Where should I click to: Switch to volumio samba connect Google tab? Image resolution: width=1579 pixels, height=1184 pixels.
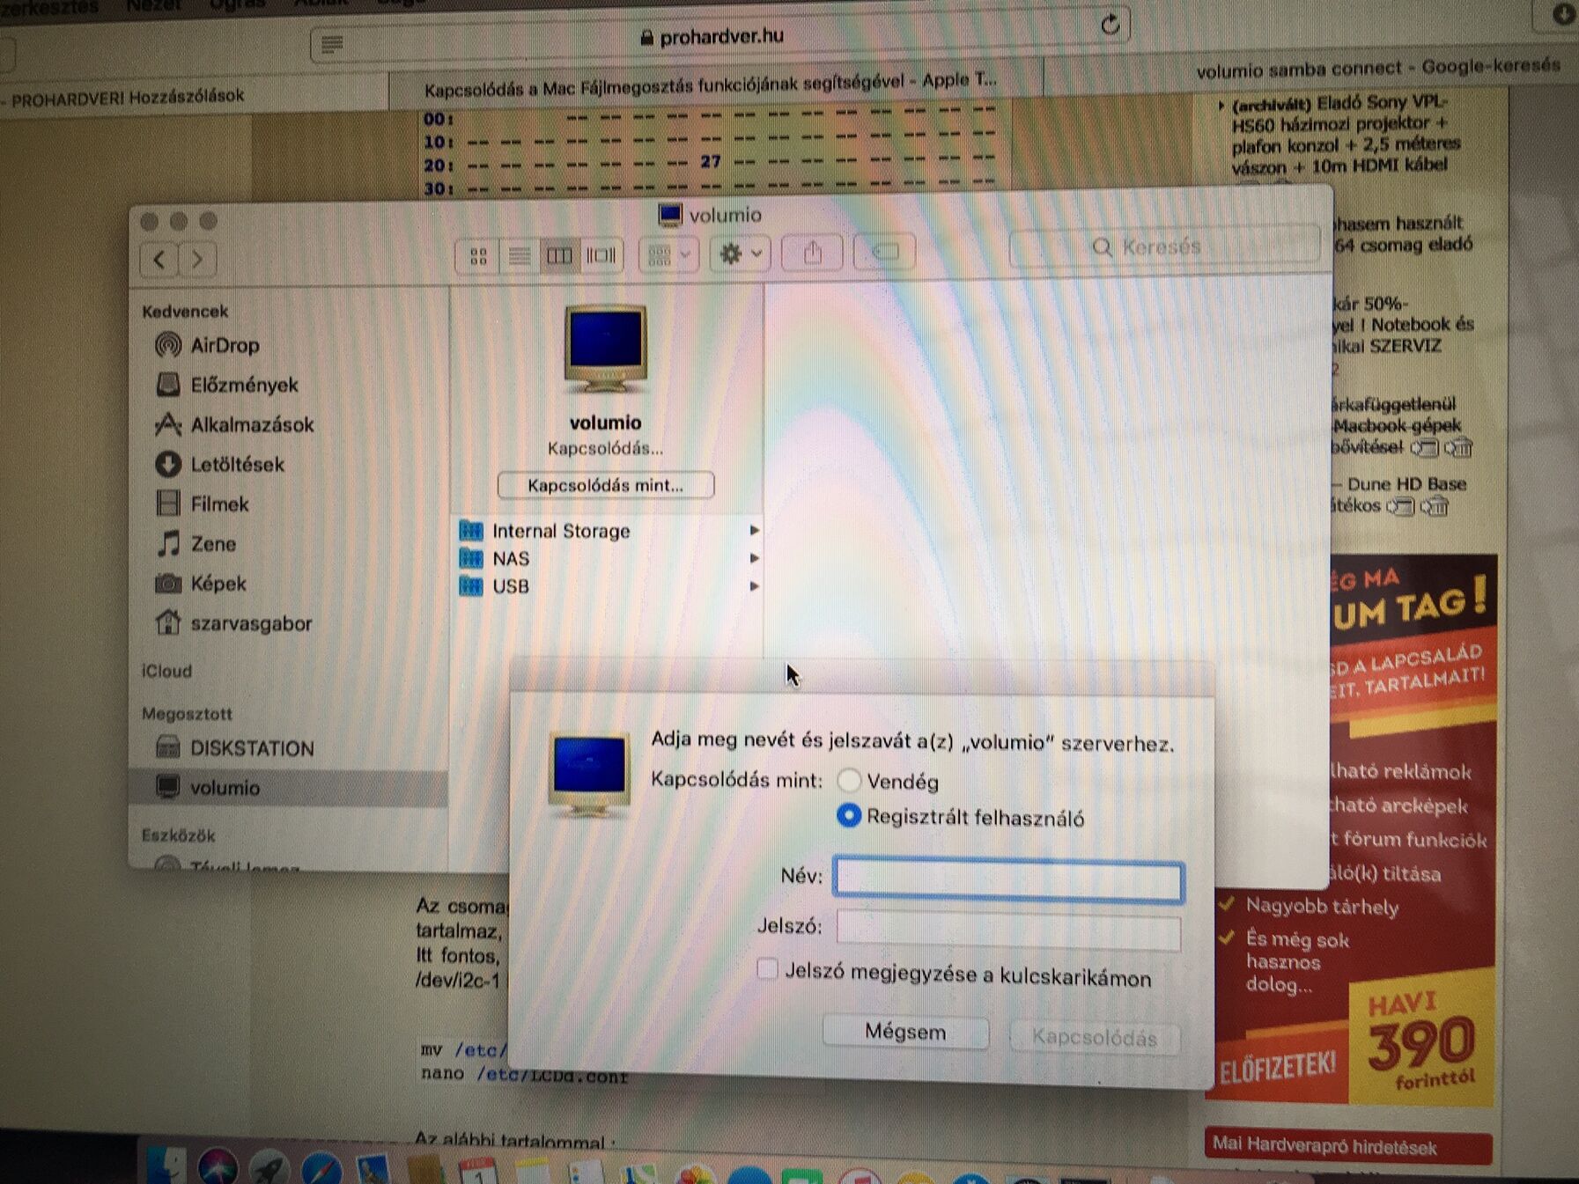1376,68
